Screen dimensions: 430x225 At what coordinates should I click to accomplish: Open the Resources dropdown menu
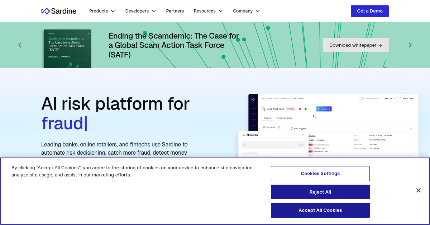pyautogui.click(x=208, y=11)
